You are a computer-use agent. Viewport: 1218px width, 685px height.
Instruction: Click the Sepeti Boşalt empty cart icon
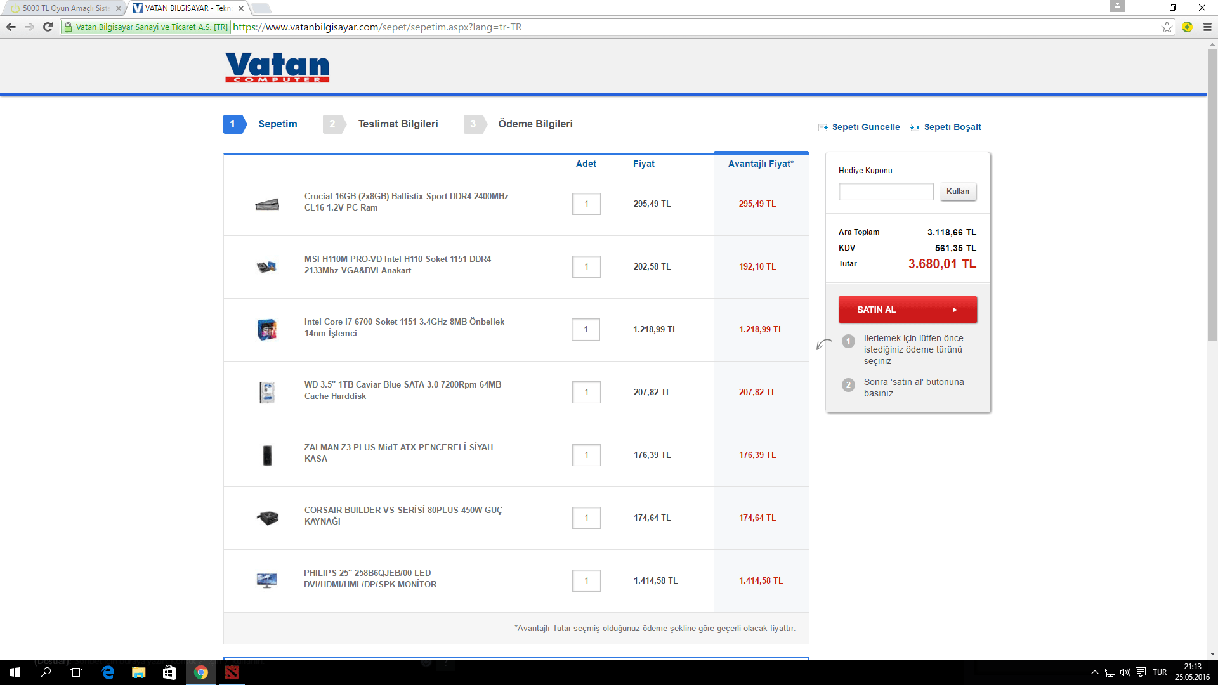click(915, 127)
